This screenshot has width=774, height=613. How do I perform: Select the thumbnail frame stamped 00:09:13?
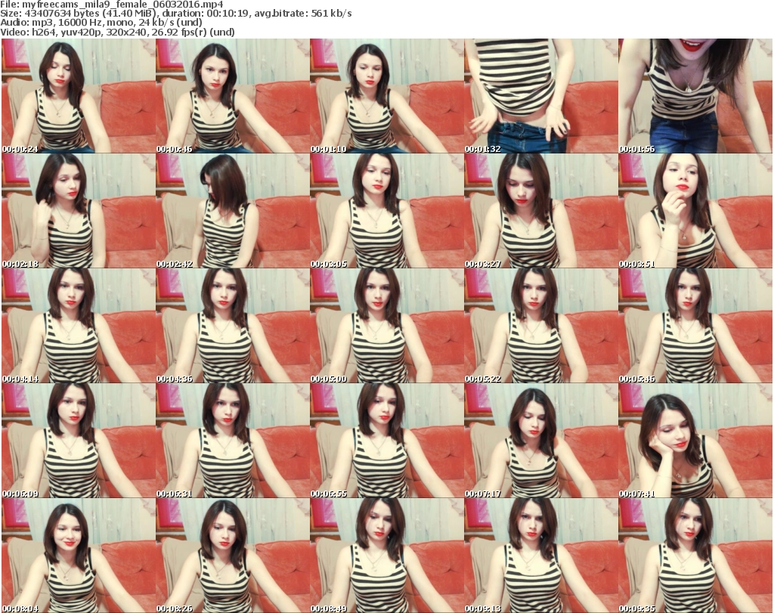click(x=541, y=556)
